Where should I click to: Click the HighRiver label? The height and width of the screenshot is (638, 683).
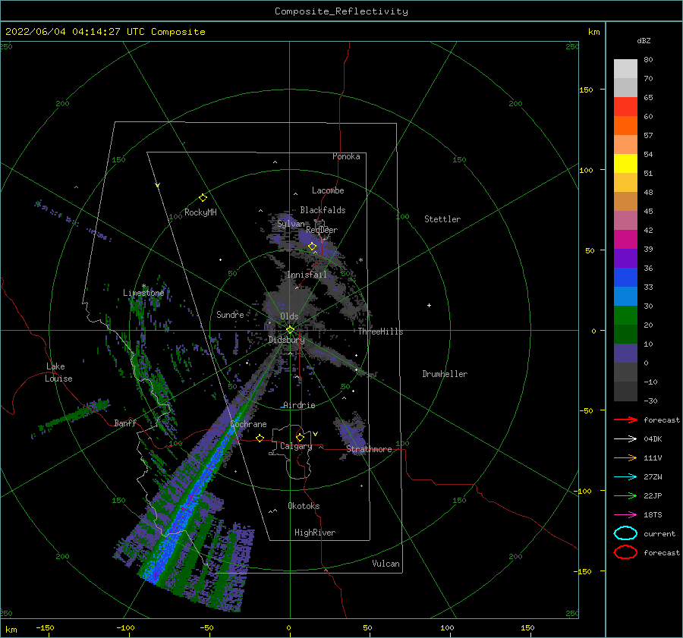pos(315,533)
